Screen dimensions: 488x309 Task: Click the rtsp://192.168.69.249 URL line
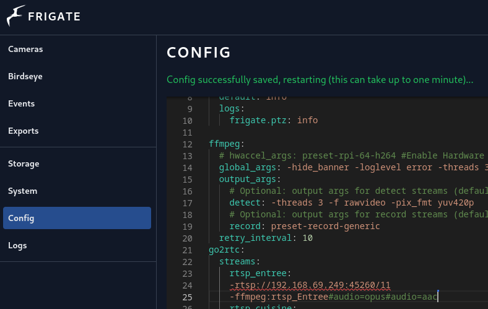pyautogui.click(x=310, y=285)
